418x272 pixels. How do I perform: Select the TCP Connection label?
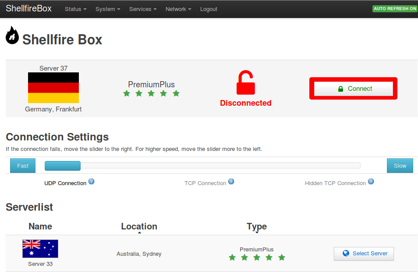click(x=205, y=183)
